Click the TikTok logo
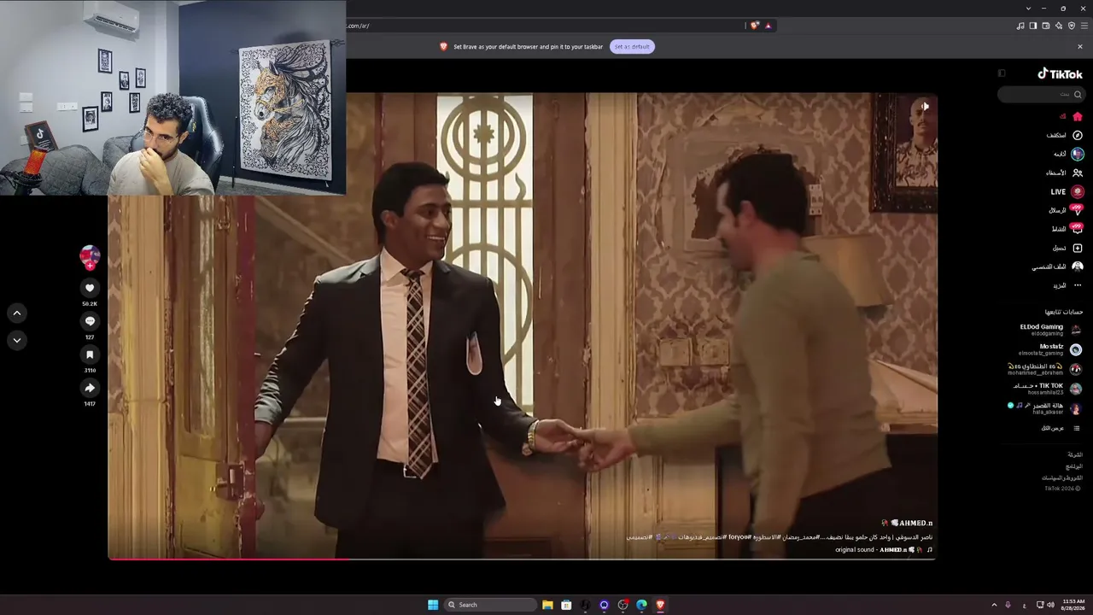The width and height of the screenshot is (1093, 615). [x=1060, y=73]
